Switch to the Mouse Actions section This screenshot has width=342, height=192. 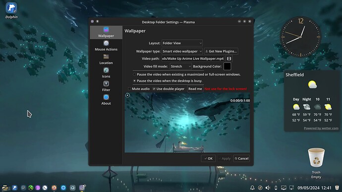(106, 46)
